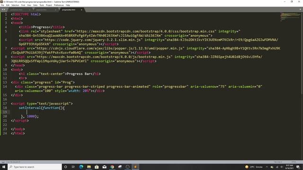Image resolution: width=303 pixels, height=170 pixels.
Task: Click the jquery-3.2.1.slim.min.js URL
Action: [x=92, y=40]
